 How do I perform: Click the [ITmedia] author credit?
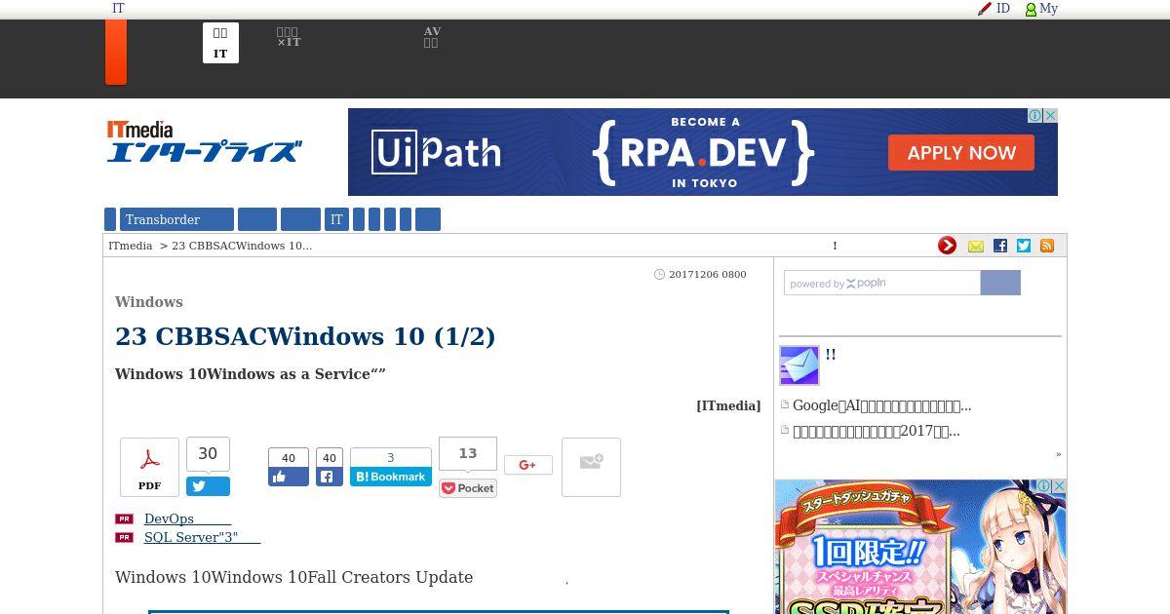click(728, 405)
